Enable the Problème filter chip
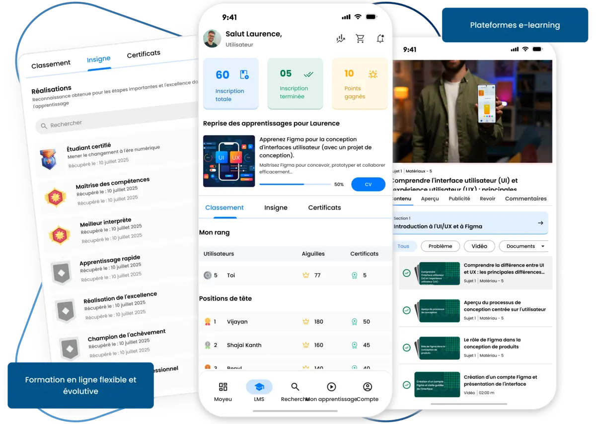The height and width of the screenshot is (424, 596). (440, 246)
